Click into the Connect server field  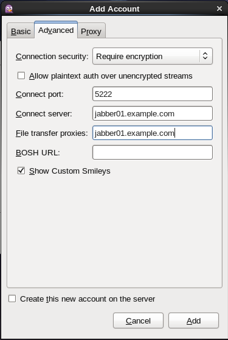coord(153,113)
